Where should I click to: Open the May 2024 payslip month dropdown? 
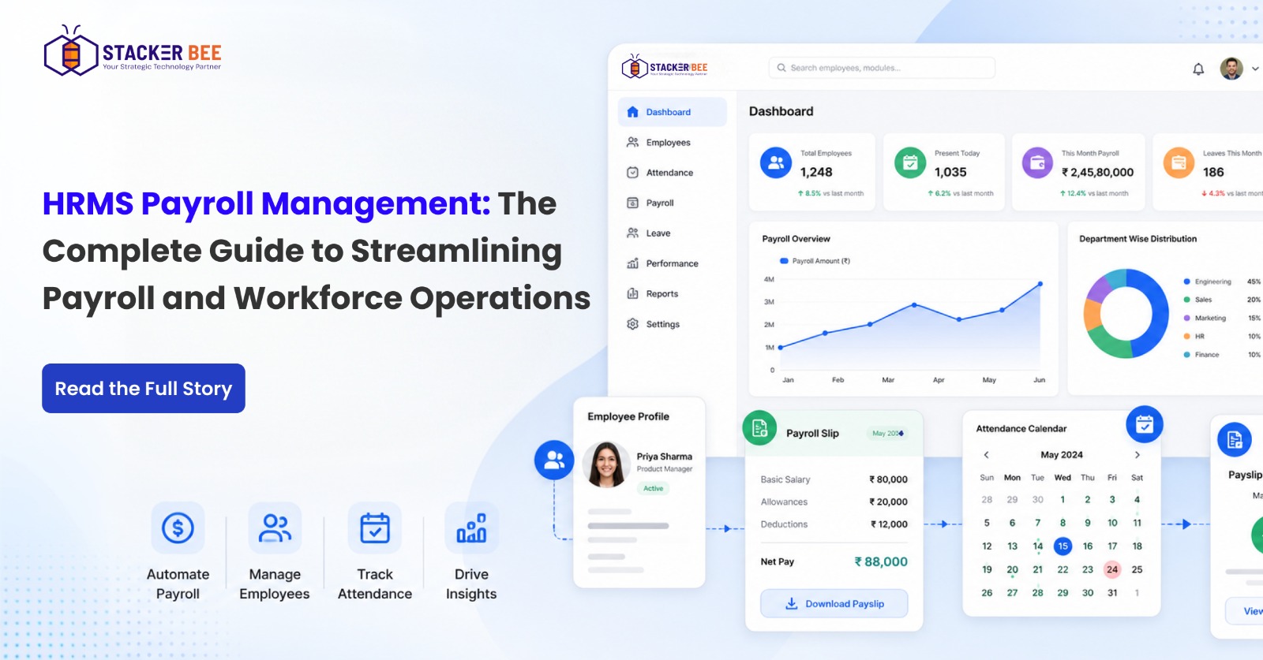point(888,433)
